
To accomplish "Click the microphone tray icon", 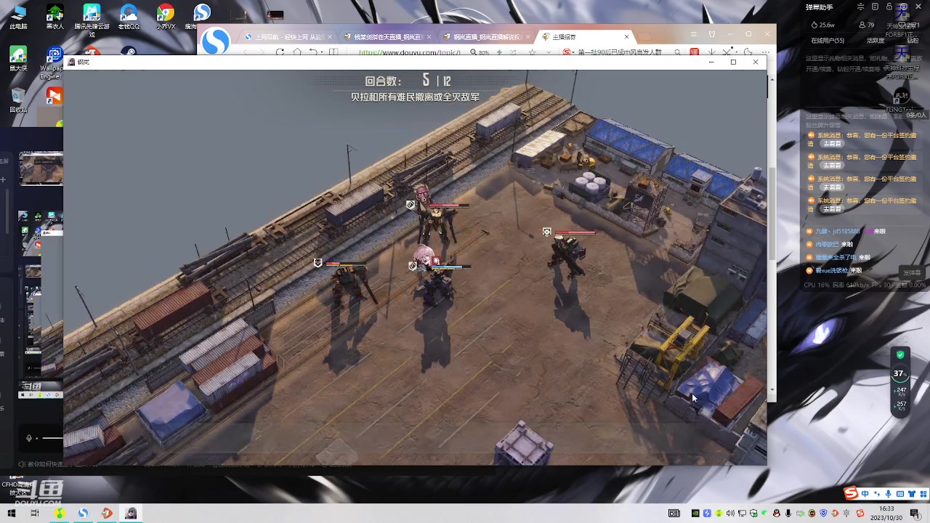I will (788, 514).
